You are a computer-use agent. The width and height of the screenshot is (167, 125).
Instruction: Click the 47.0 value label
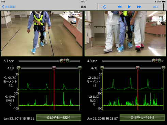pos(94,68)
